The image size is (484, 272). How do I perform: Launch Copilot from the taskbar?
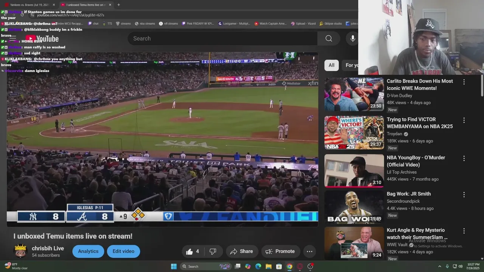[x=248, y=266]
